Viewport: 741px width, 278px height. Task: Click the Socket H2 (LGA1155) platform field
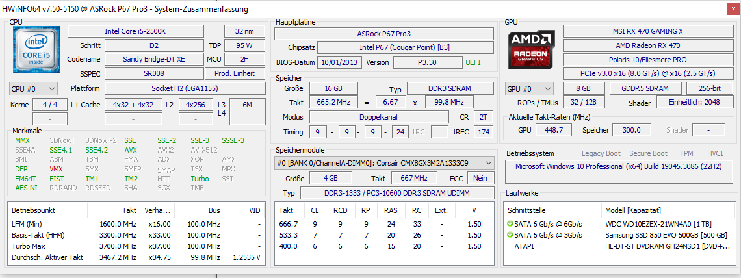coord(185,89)
